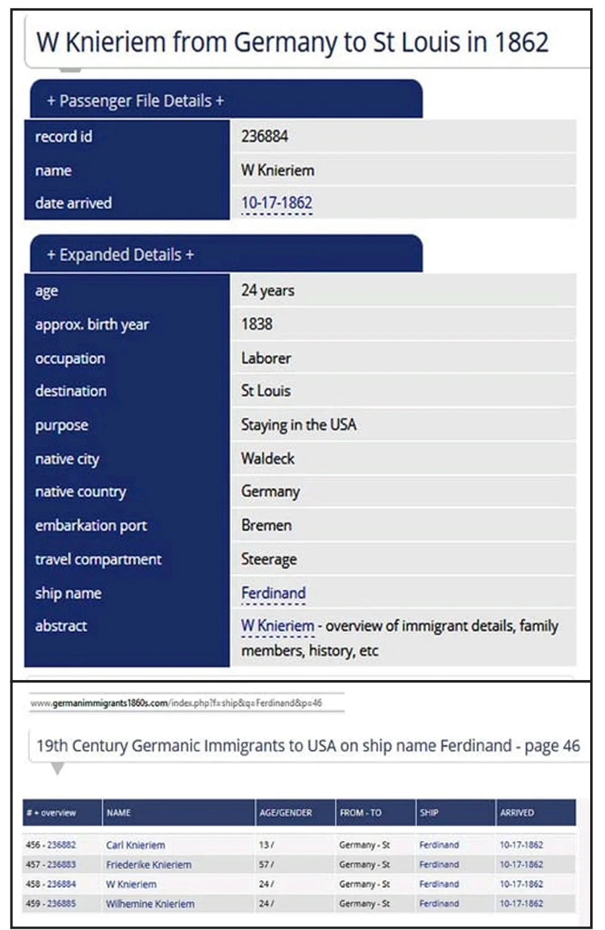Click the FROM - TO column header
The image size is (605, 930).
coord(360,812)
